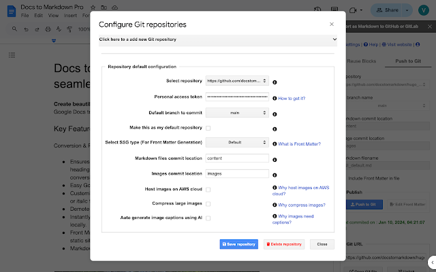
Task: Open the Select SSG type dropdown
Action: tap(237, 142)
